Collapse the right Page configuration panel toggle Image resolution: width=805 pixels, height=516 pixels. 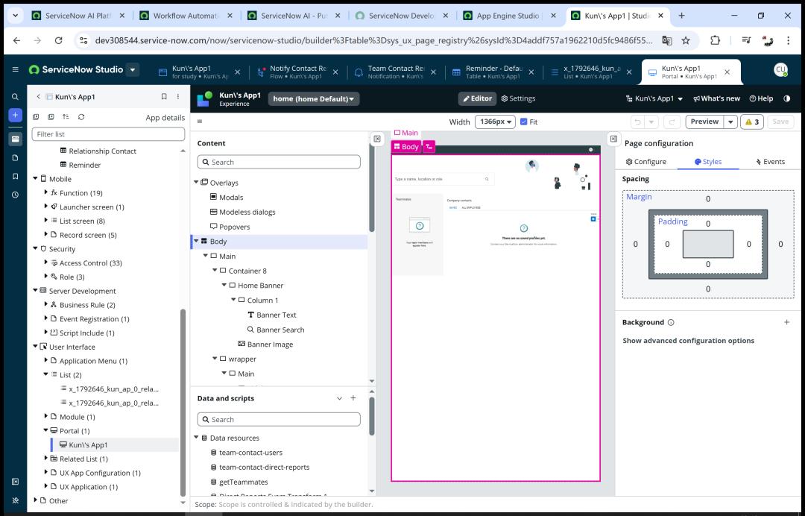[x=613, y=139]
